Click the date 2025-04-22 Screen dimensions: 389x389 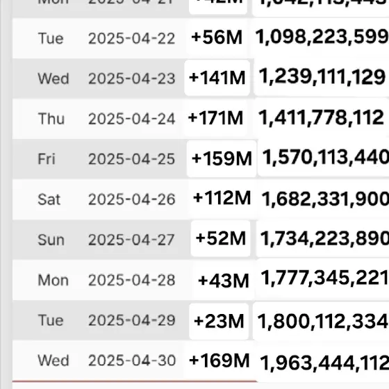point(132,38)
